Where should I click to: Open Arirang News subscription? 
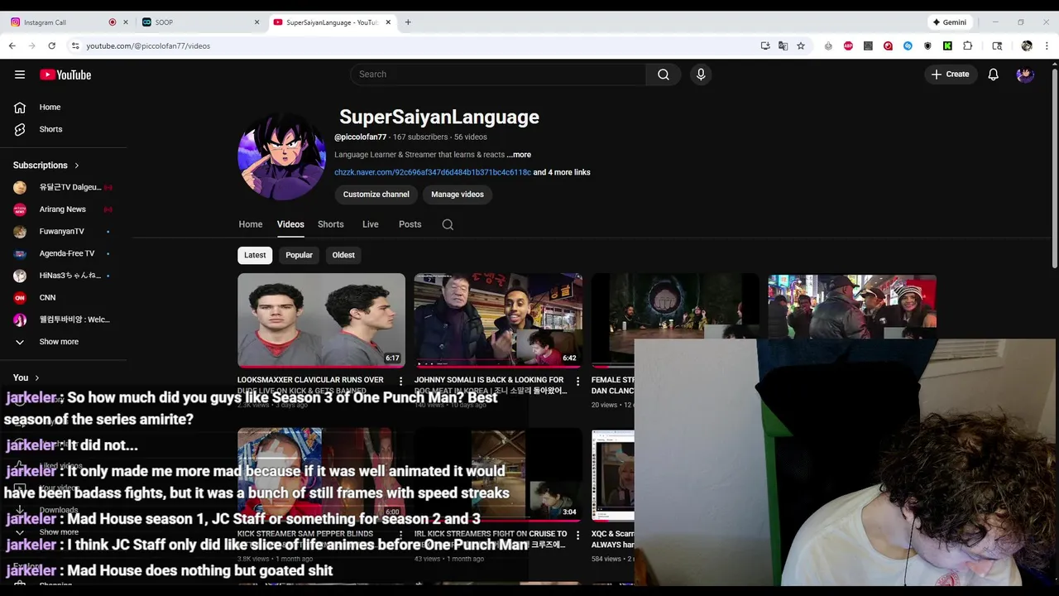(63, 209)
